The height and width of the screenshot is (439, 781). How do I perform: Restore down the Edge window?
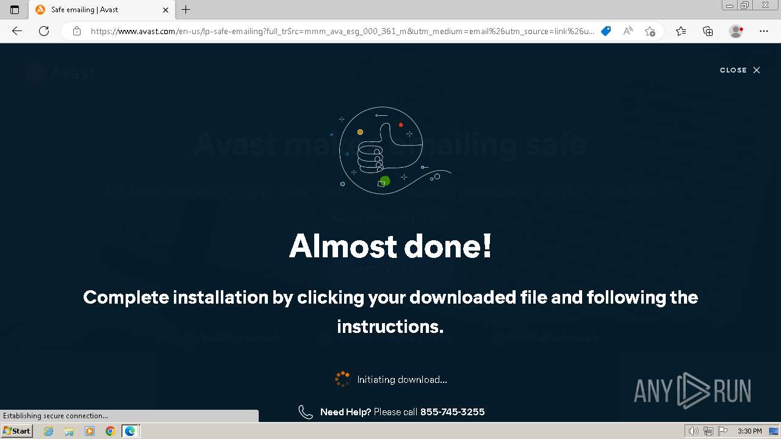point(744,5)
